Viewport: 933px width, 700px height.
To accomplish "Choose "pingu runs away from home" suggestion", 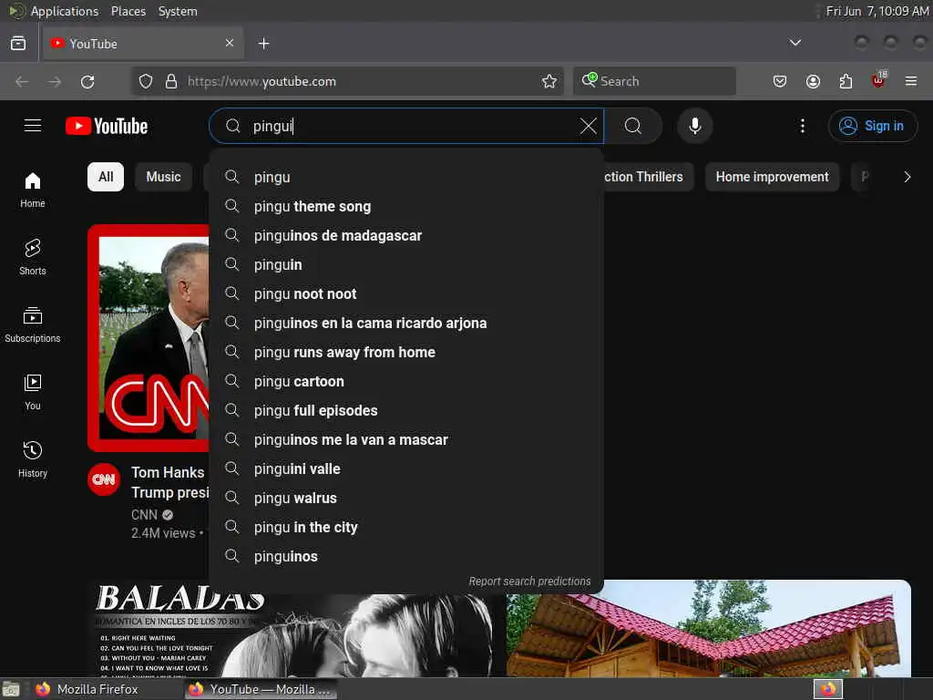I will (405, 352).
